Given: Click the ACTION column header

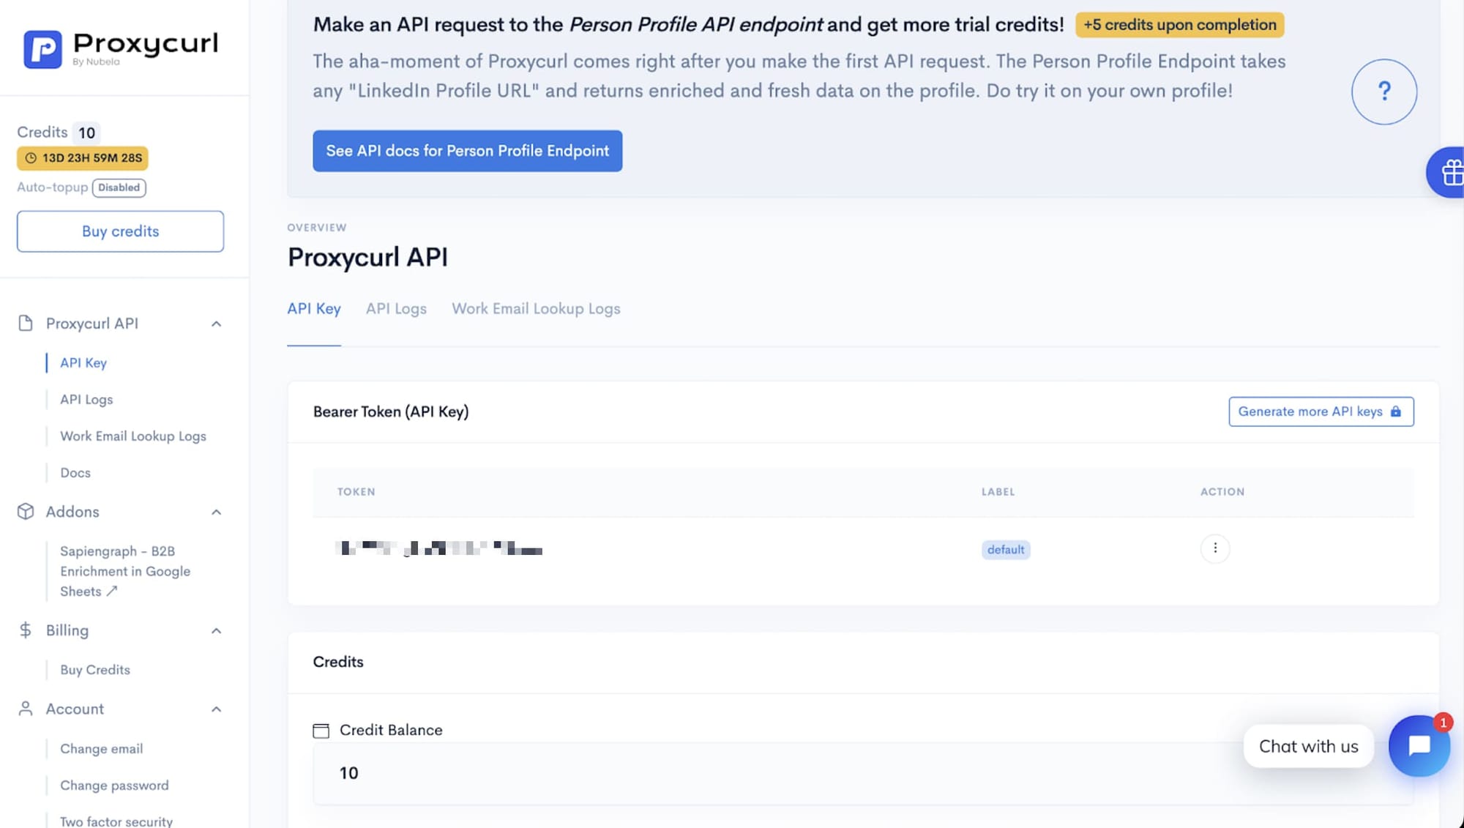Looking at the screenshot, I should pos(1222,492).
